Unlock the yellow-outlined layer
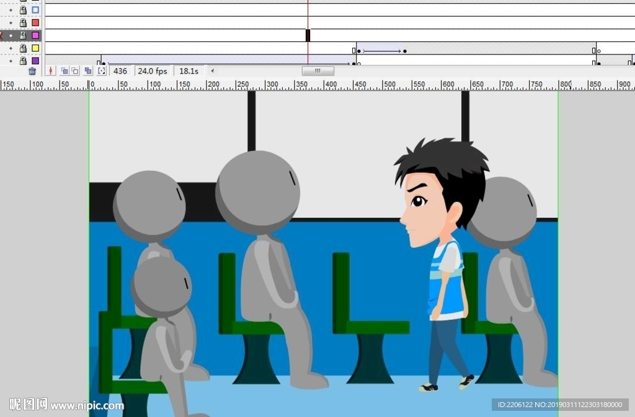This screenshot has height=417, width=635. (x=23, y=48)
